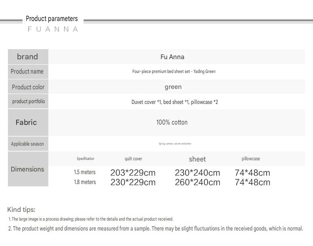
Task: Click the Product parameters heading
Action: pos(52,19)
